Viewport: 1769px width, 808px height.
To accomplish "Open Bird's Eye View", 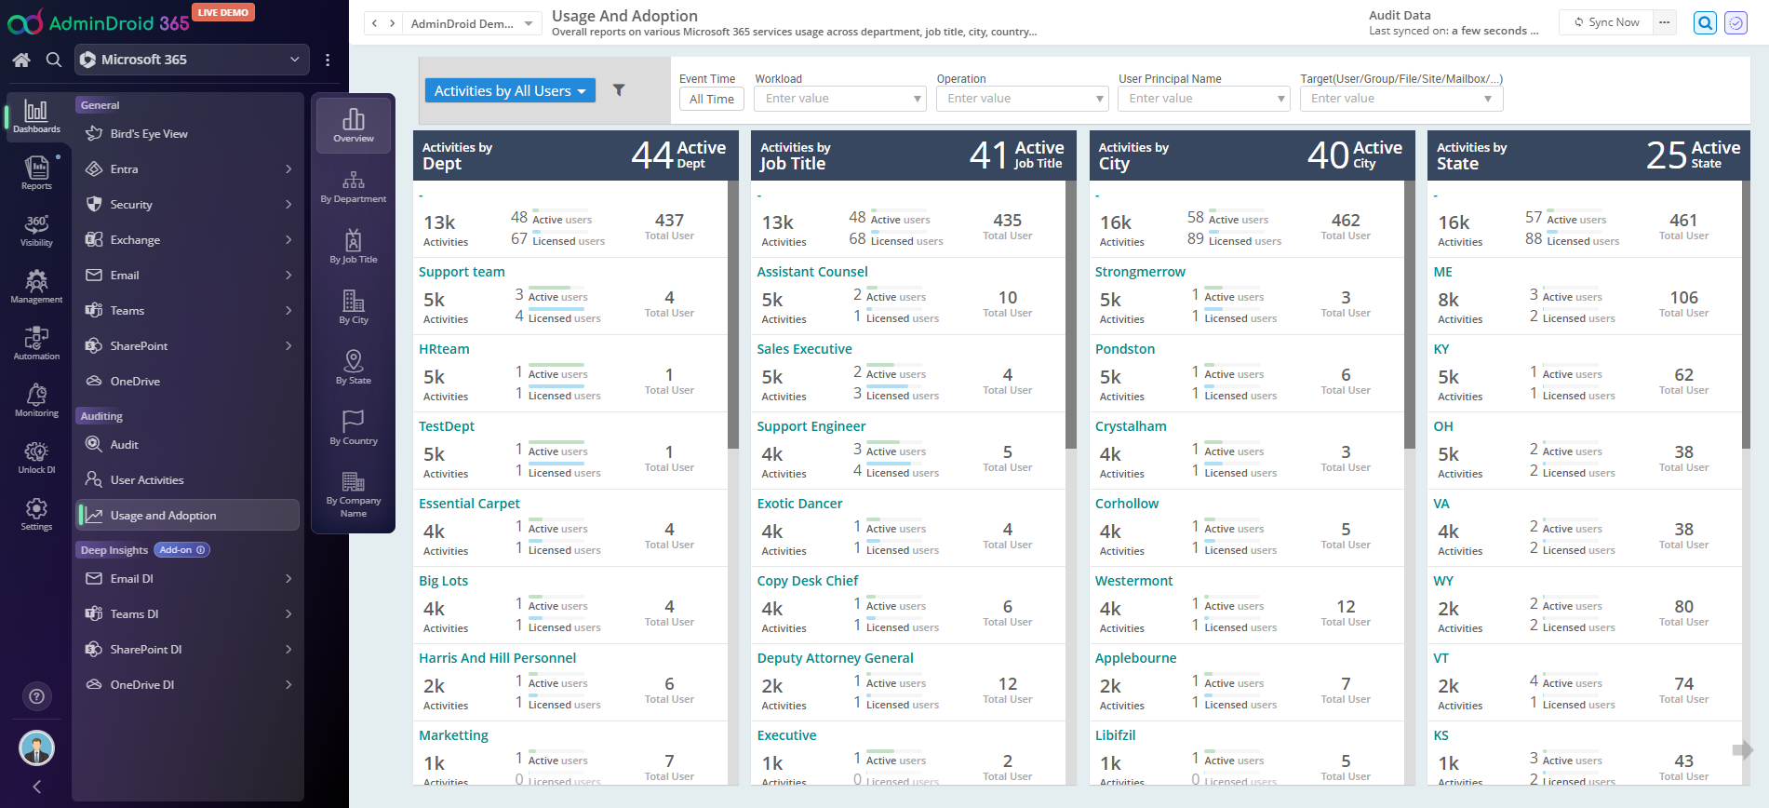I will pos(188,134).
